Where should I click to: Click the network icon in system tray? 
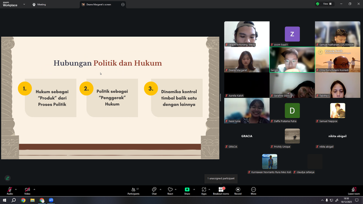coord(331,200)
